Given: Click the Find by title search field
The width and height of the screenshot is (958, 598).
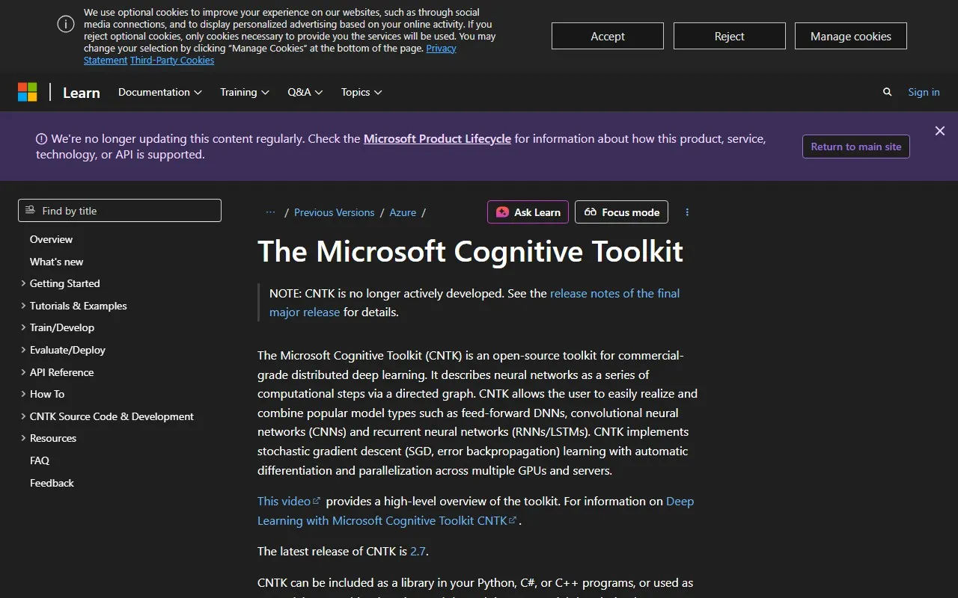Looking at the screenshot, I should click(120, 210).
